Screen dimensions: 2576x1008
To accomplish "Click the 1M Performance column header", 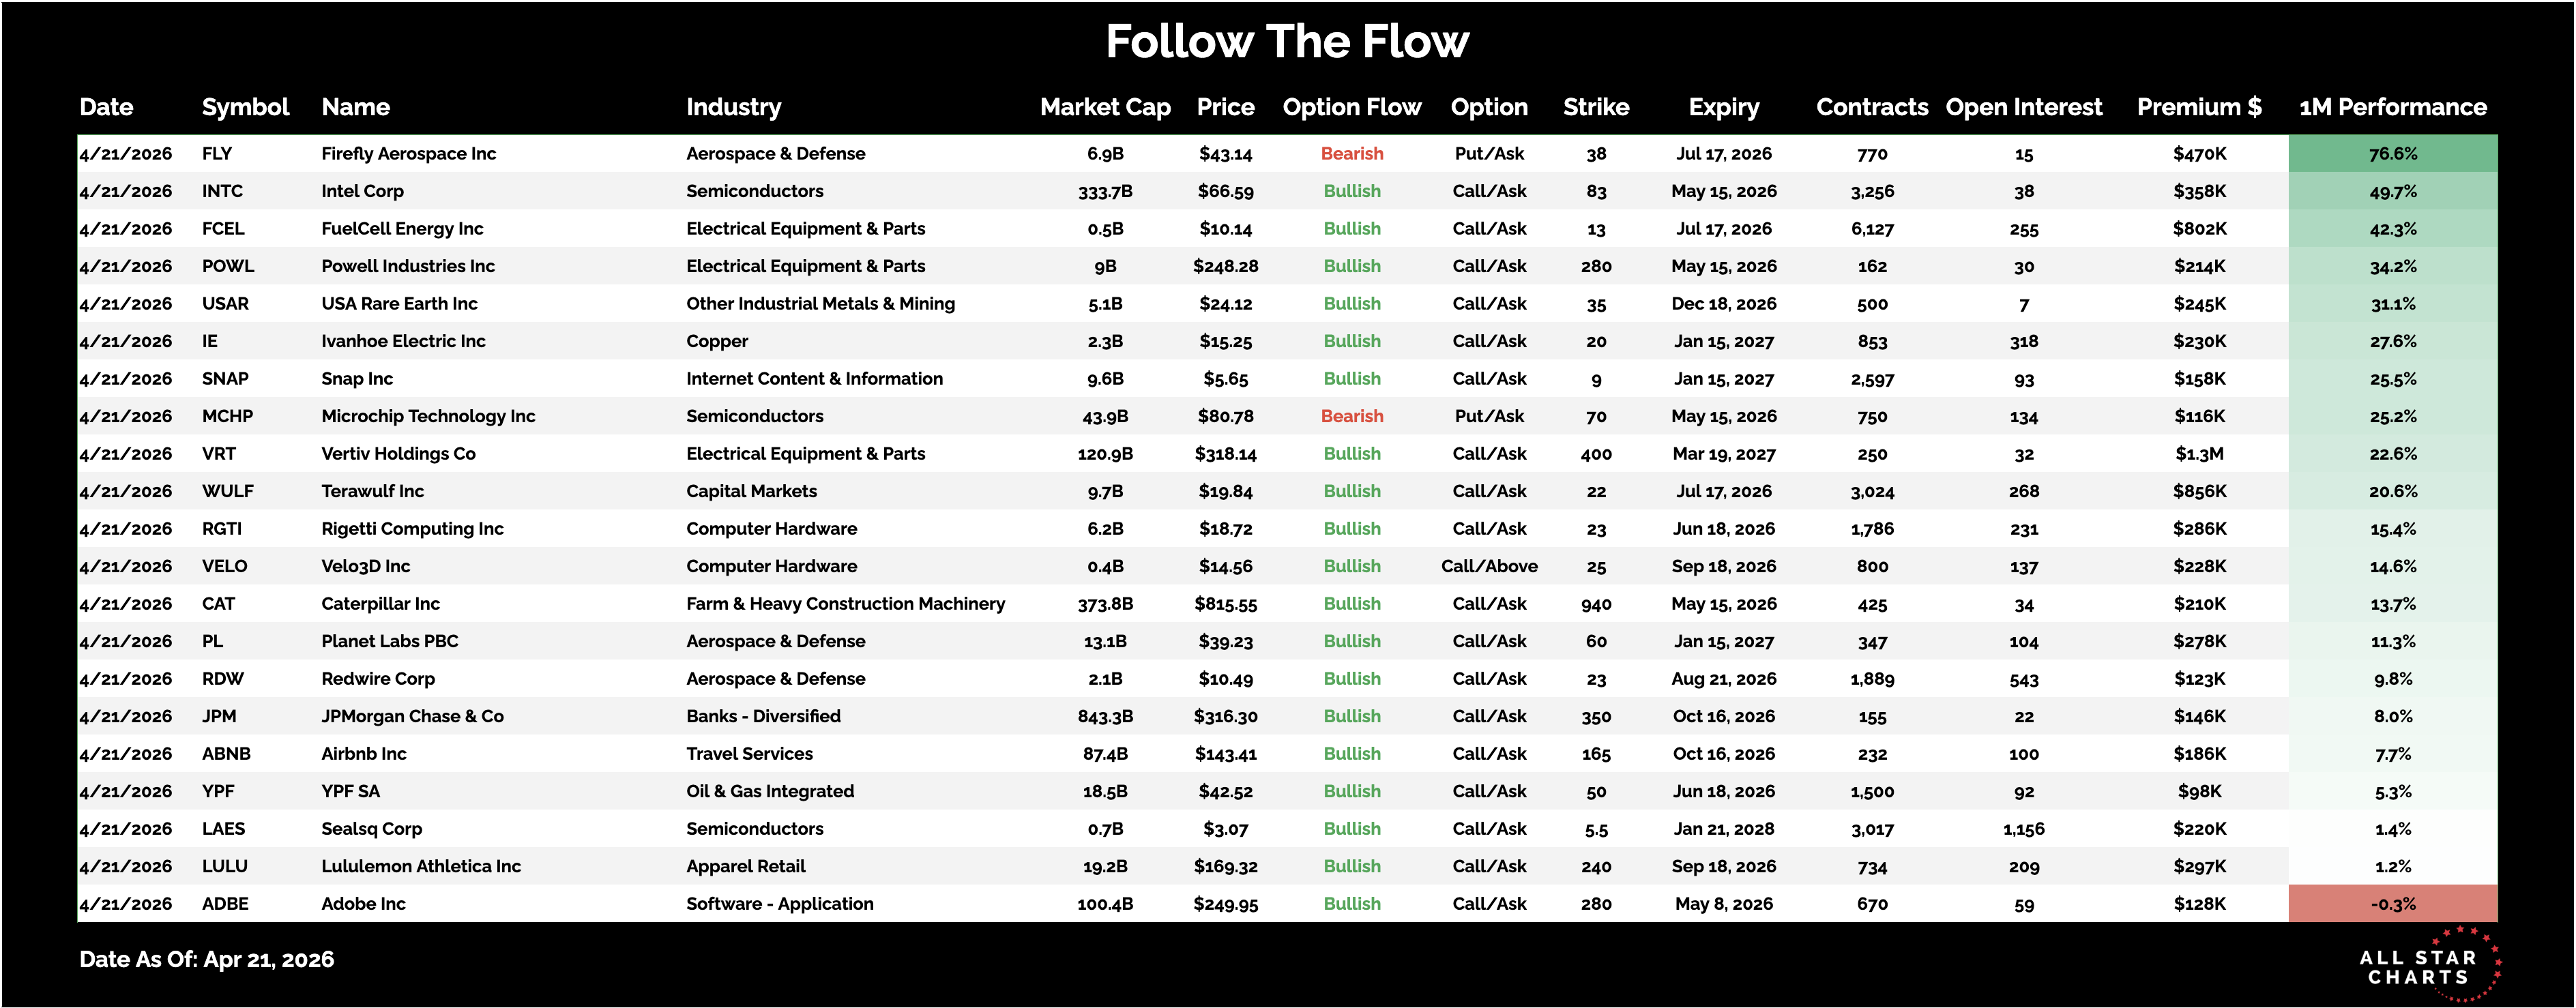I will (2392, 107).
